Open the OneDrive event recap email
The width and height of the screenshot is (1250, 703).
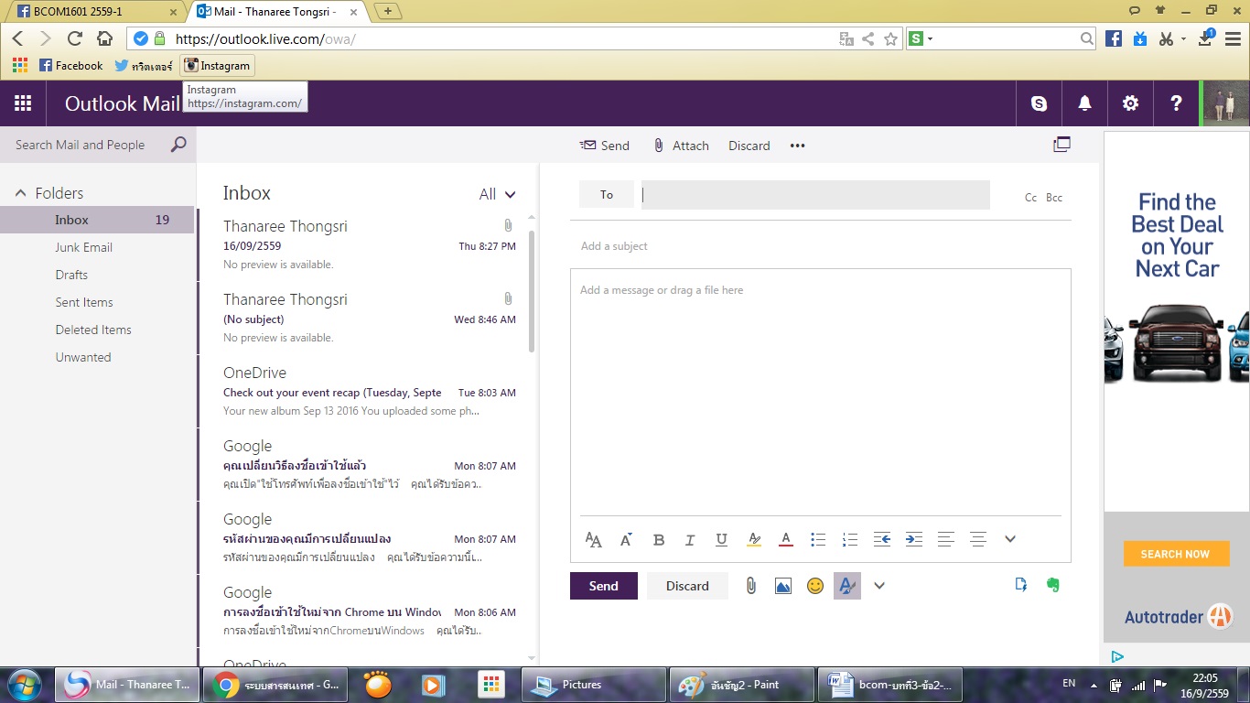coord(370,392)
